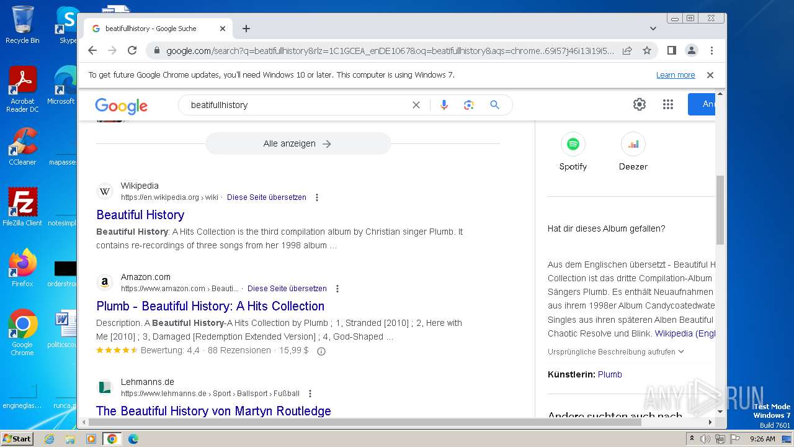
Task: Open Microsoft Edge from the taskbar
Action: pyautogui.click(x=133, y=439)
